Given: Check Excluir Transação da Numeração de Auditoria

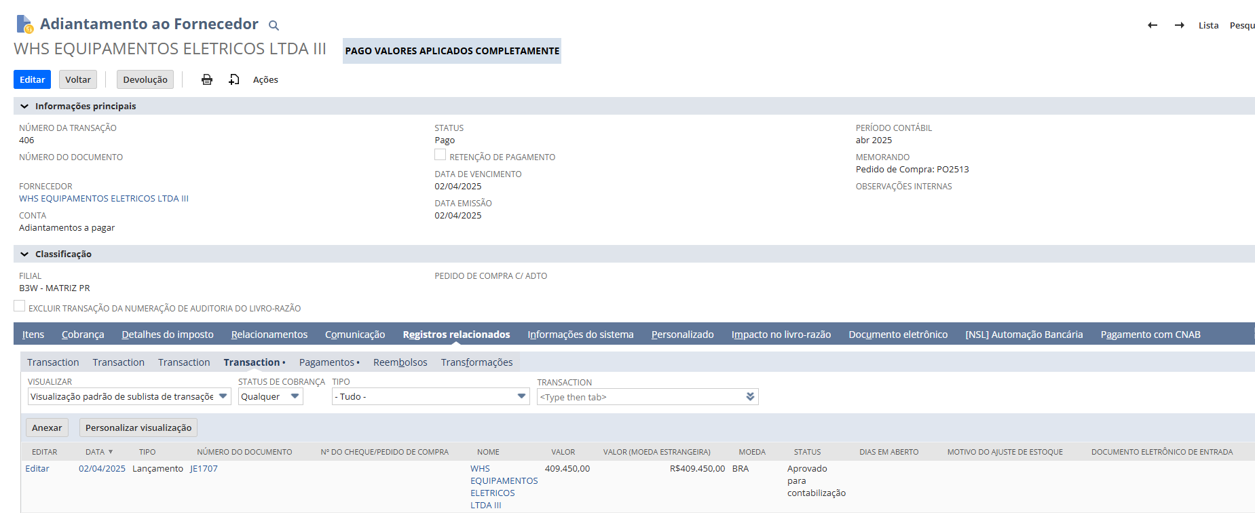Looking at the screenshot, I should (x=20, y=307).
